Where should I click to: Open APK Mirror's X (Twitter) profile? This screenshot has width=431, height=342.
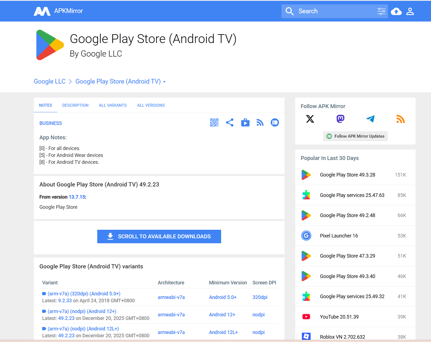310,119
